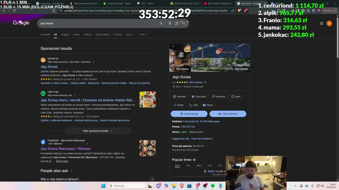Open Discord from the taskbar
Viewport: 339px width, 190px height.
(158, 186)
